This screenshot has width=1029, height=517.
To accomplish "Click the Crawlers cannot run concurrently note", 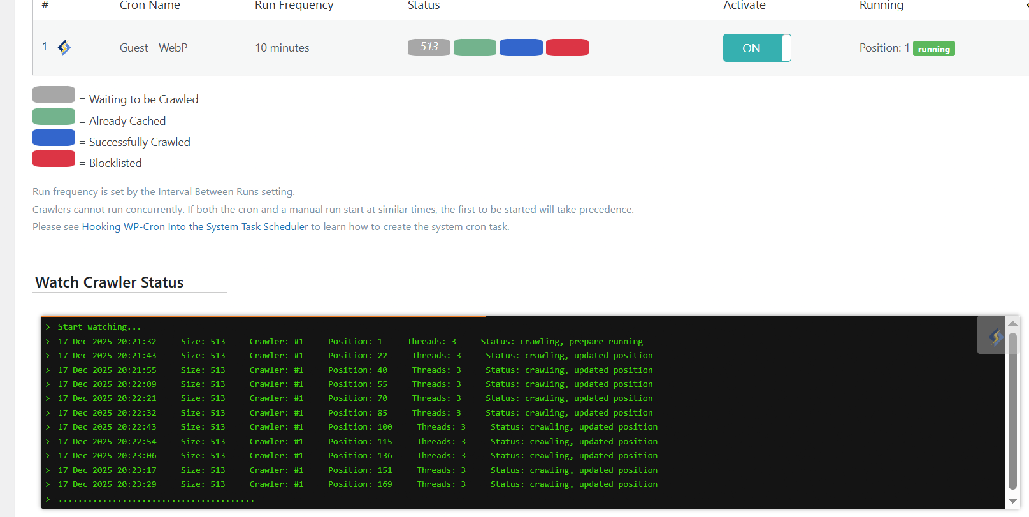I will 333,210.
